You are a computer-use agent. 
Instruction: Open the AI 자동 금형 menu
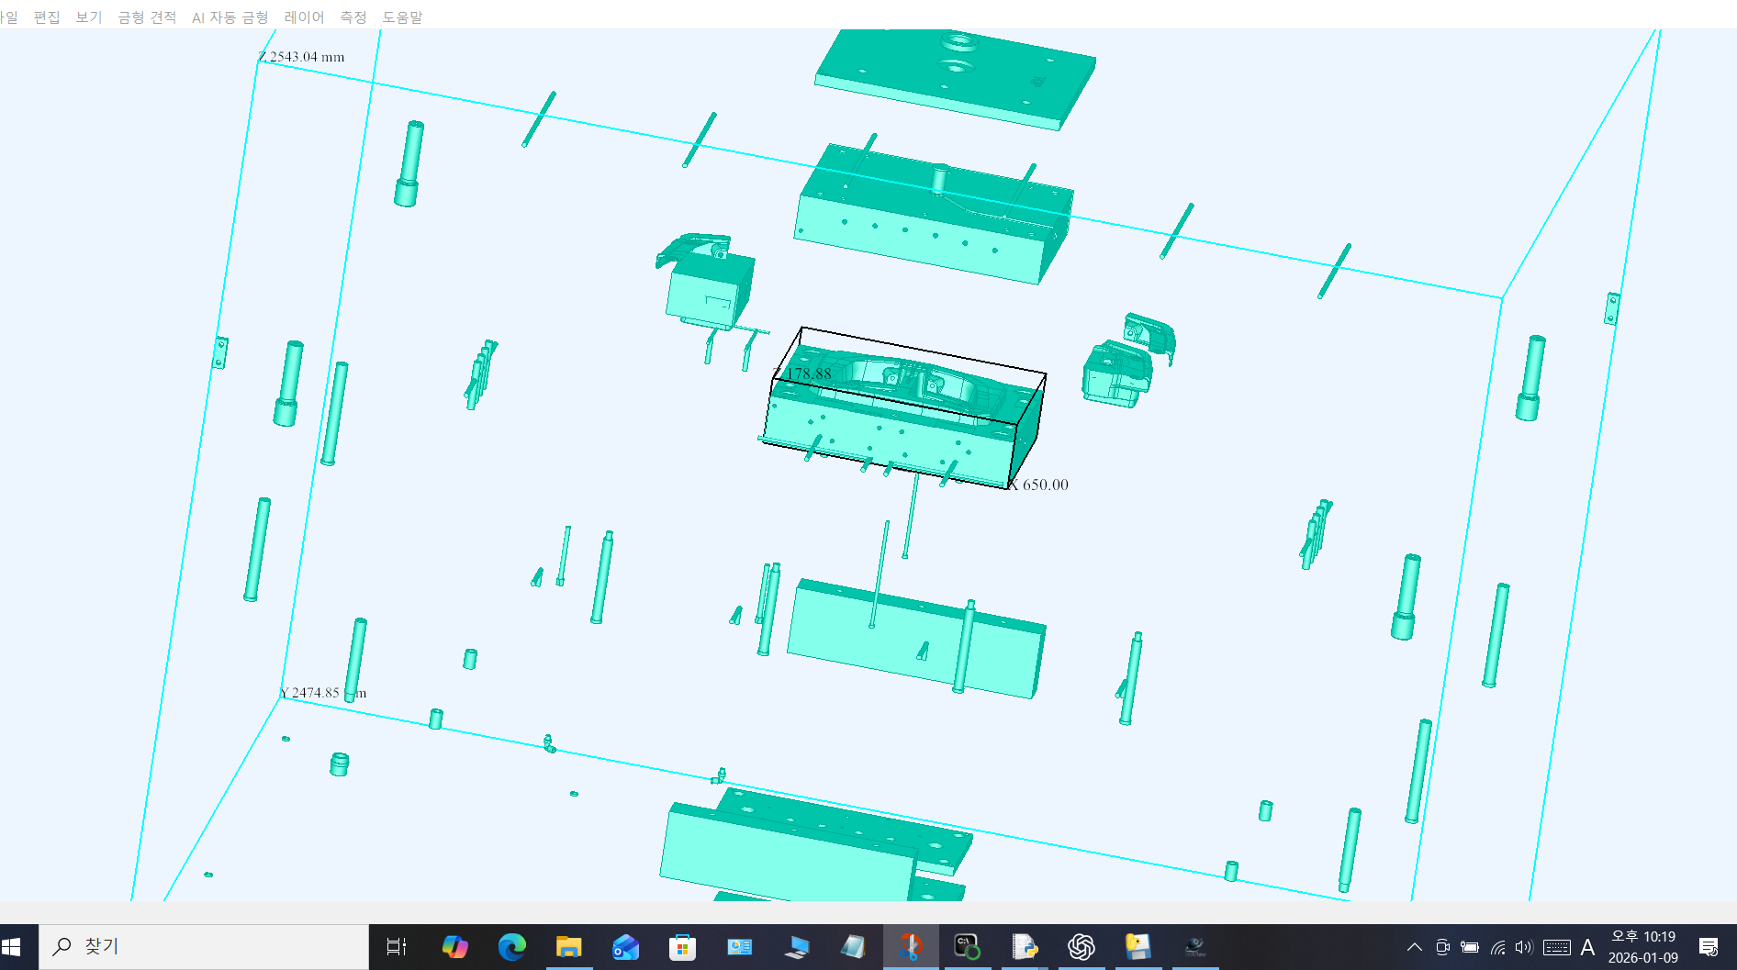coord(230,17)
